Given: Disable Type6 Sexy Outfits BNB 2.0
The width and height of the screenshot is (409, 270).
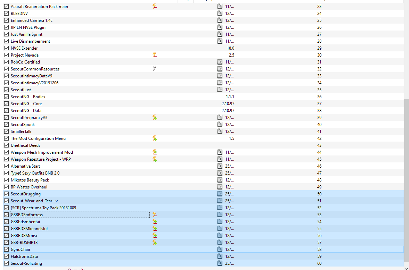Looking at the screenshot, I should coord(7,173).
